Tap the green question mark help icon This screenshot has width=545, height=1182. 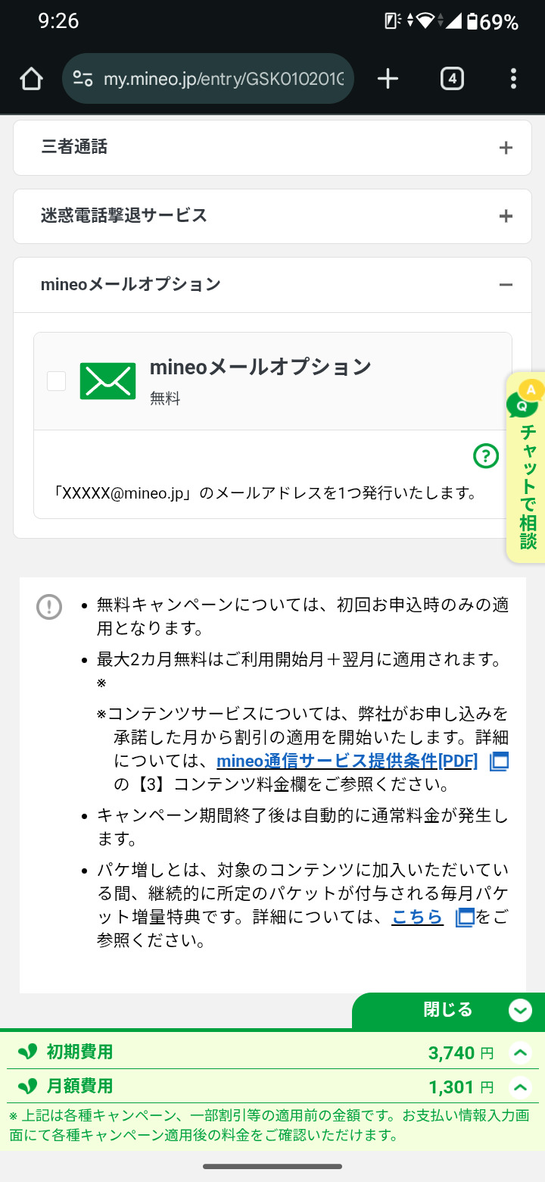pyautogui.click(x=486, y=455)
